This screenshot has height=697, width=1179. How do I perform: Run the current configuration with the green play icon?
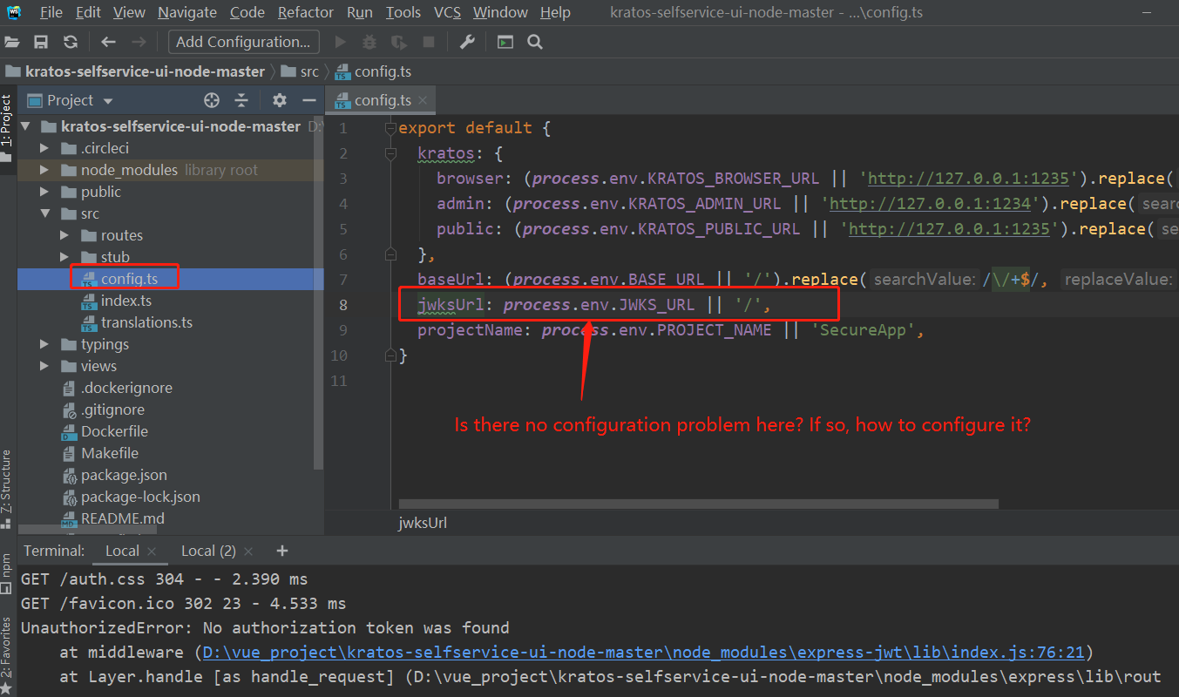[x=340, y=41]
